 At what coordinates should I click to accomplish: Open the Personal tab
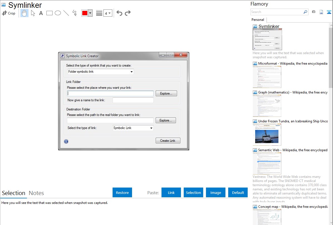point(258,20)
